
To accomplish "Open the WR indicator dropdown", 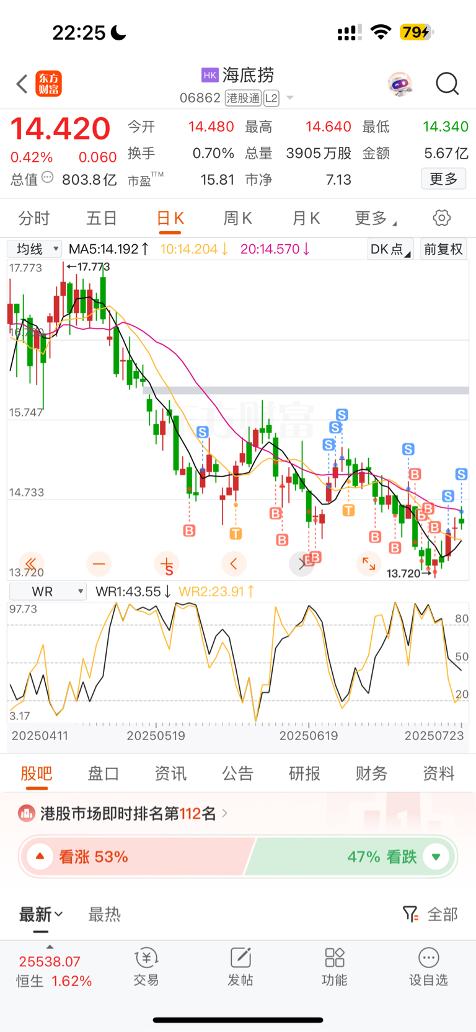I will tap(48, 591).
